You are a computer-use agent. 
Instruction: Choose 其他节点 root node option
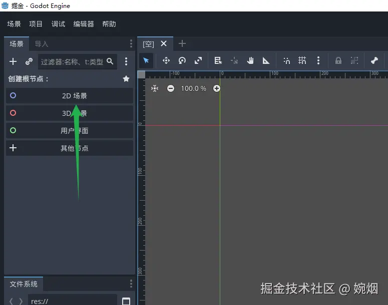coord(70,148)
